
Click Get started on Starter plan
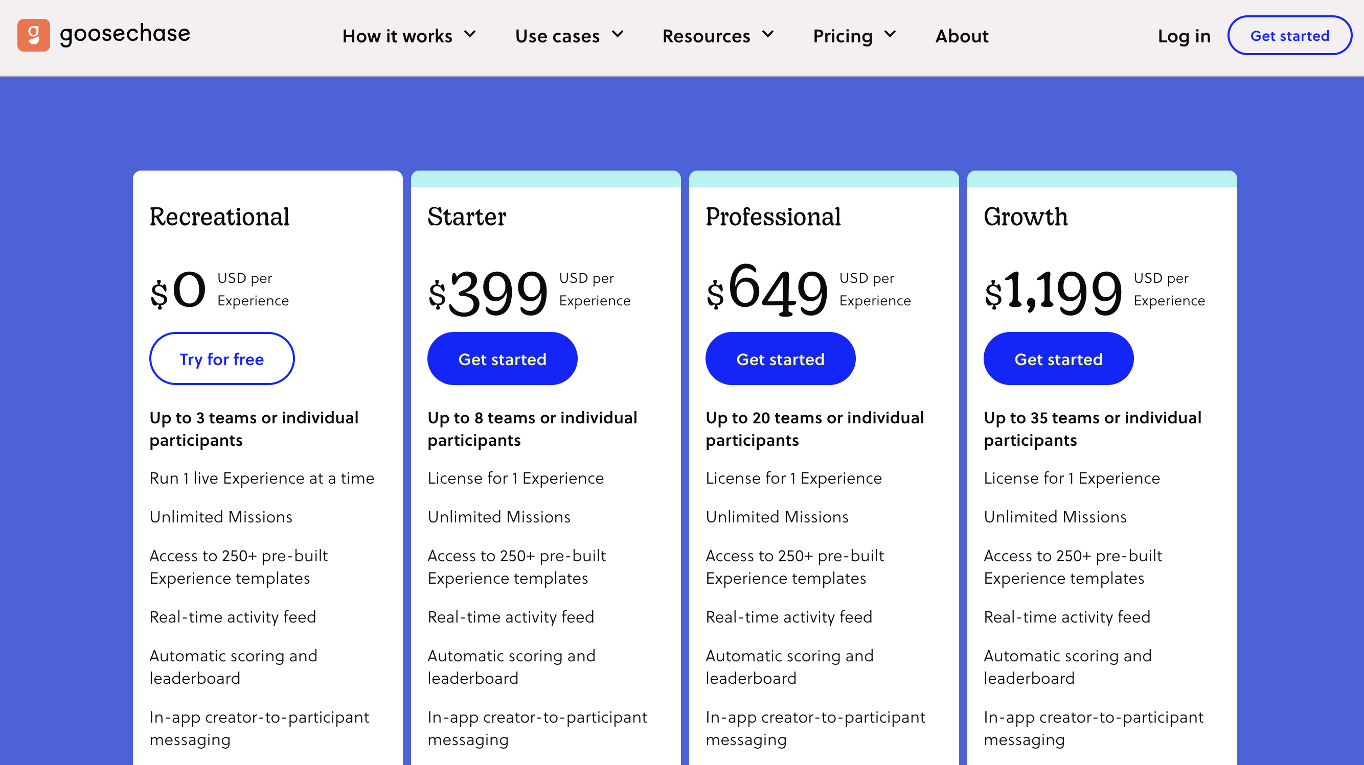pos(502,358)
